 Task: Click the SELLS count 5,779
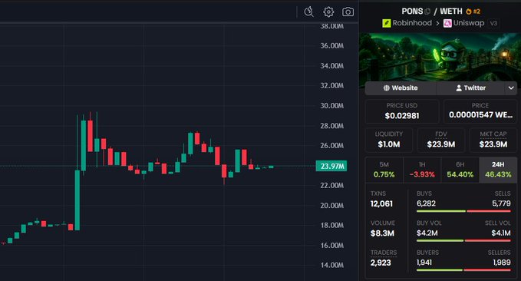point(501,203)
